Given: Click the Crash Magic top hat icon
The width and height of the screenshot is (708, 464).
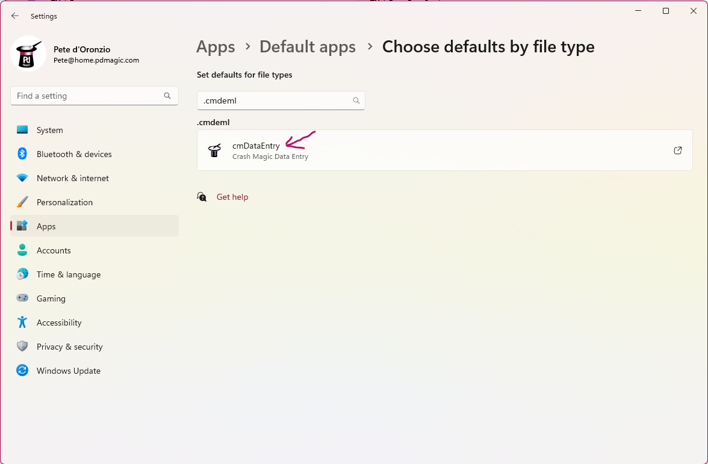Looking at the screenshot, I should click(x=214, y=150).
